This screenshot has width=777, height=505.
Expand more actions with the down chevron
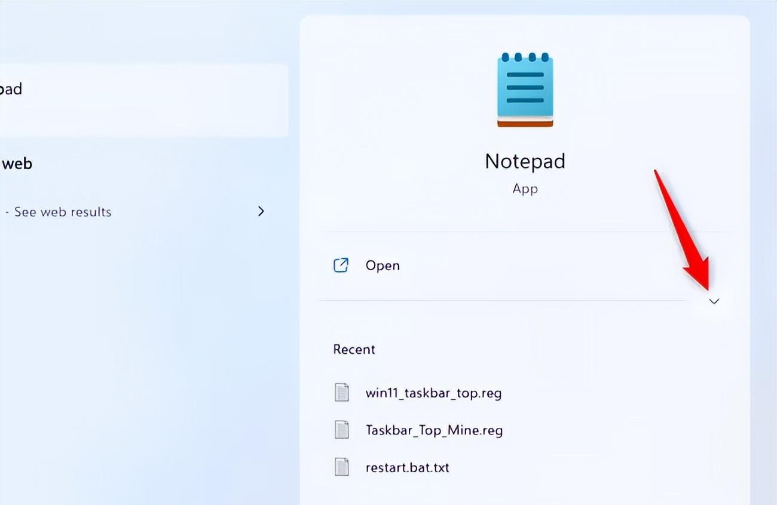point(714,301)
